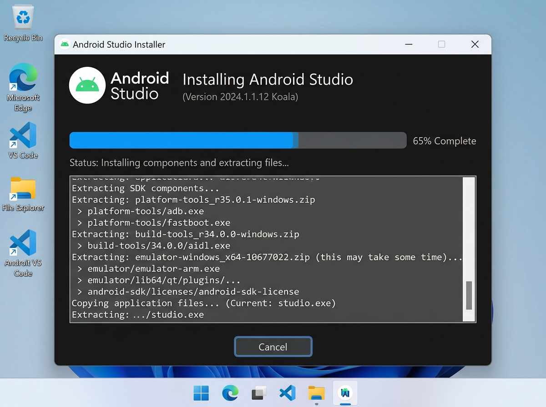Image resolution: width=546 pixels, height=407 pixels.
Task: Select the 'android-sdk-license' log line
Action: click(x=188, y=292)
